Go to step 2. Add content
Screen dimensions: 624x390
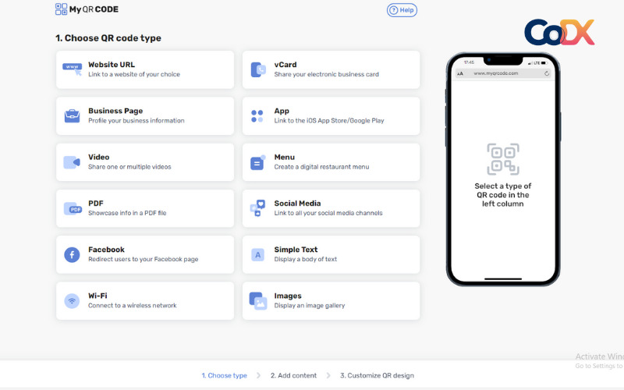point(294,375)
